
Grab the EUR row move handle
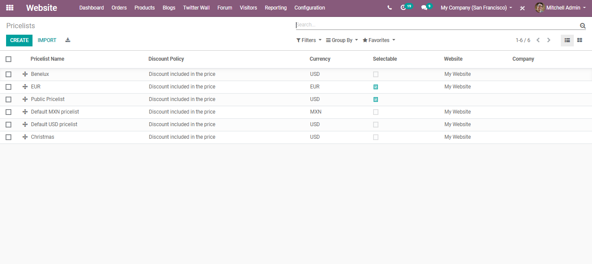(25, 87)
